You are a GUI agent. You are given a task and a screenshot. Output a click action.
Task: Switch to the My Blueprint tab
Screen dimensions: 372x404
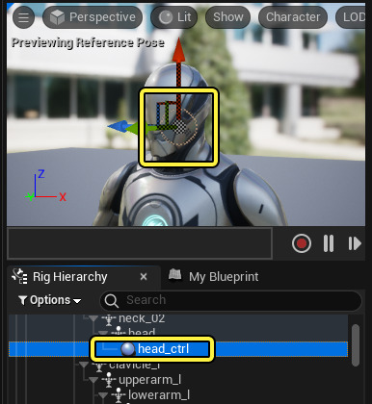pos(224,277)
